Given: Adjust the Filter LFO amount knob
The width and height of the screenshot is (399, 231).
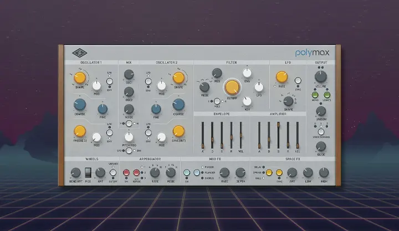Looking at the screenshot, I should pos(259,87).
